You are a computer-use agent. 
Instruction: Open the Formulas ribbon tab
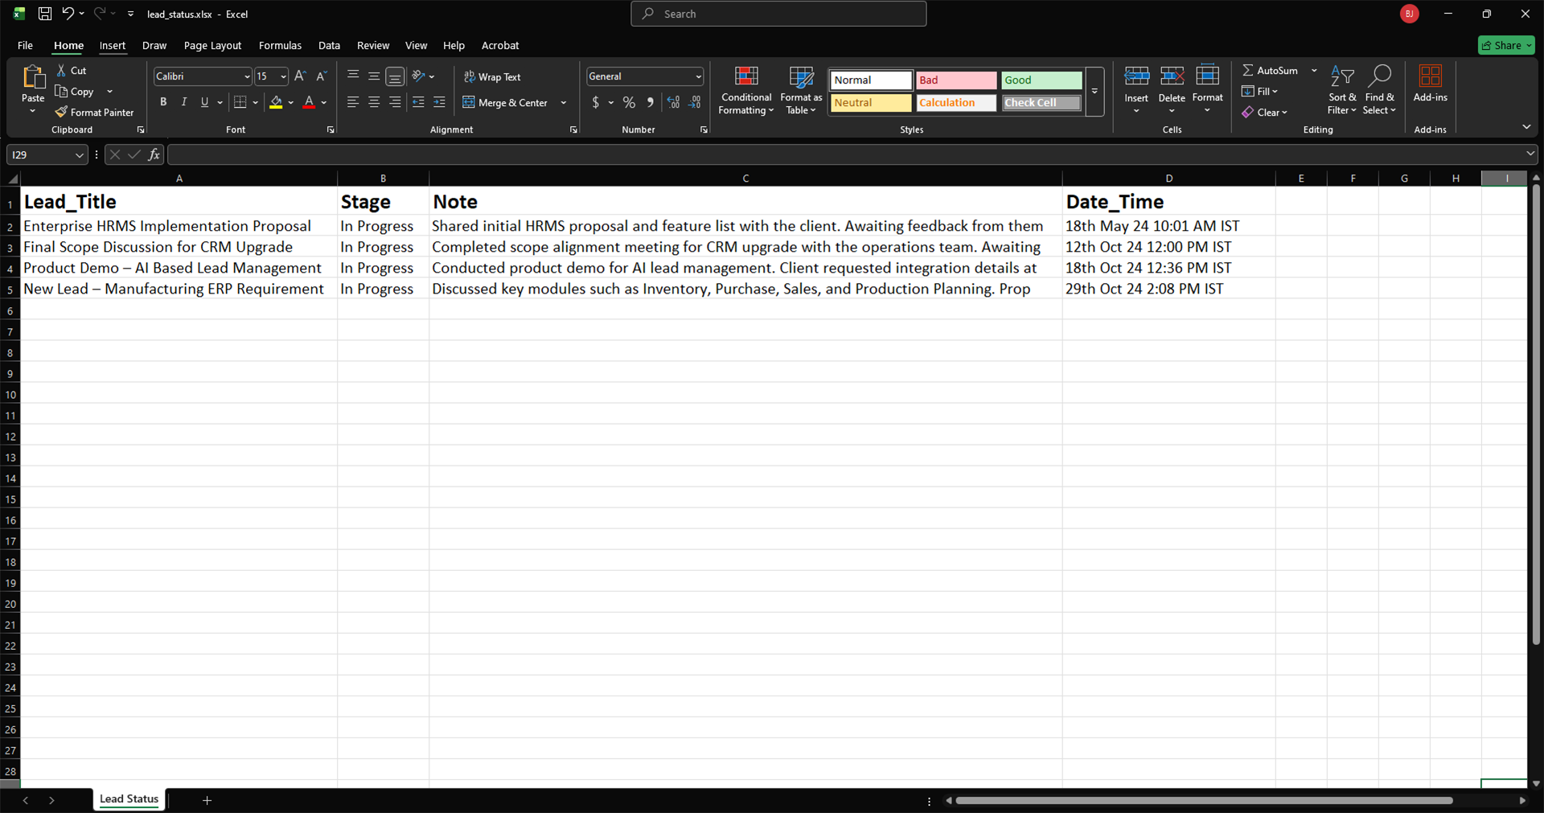coord(280,46)
